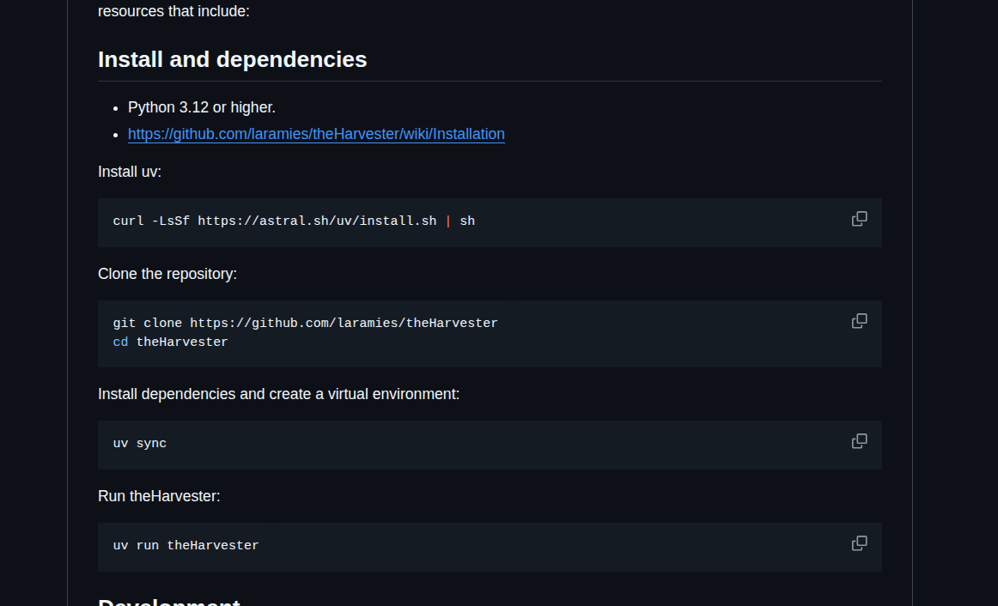Copy the uv sync command
The image size is (998, 606).
pyautogui.click(x=859, y=441)
